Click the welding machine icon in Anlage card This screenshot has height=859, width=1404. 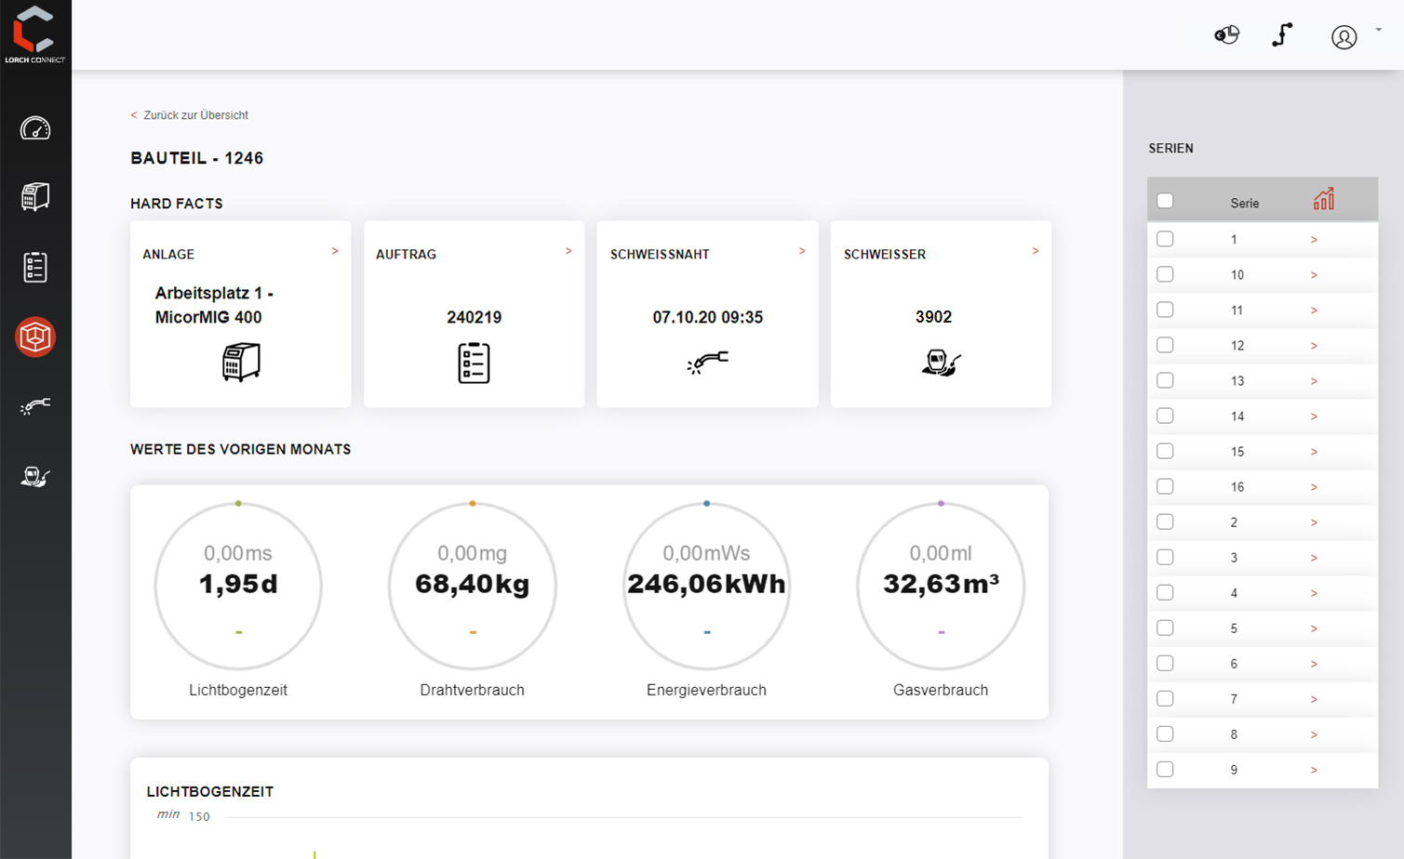pyautogui.click(x=241, y=363)
